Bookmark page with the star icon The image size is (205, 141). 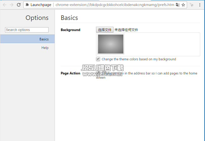coord(183,5)
